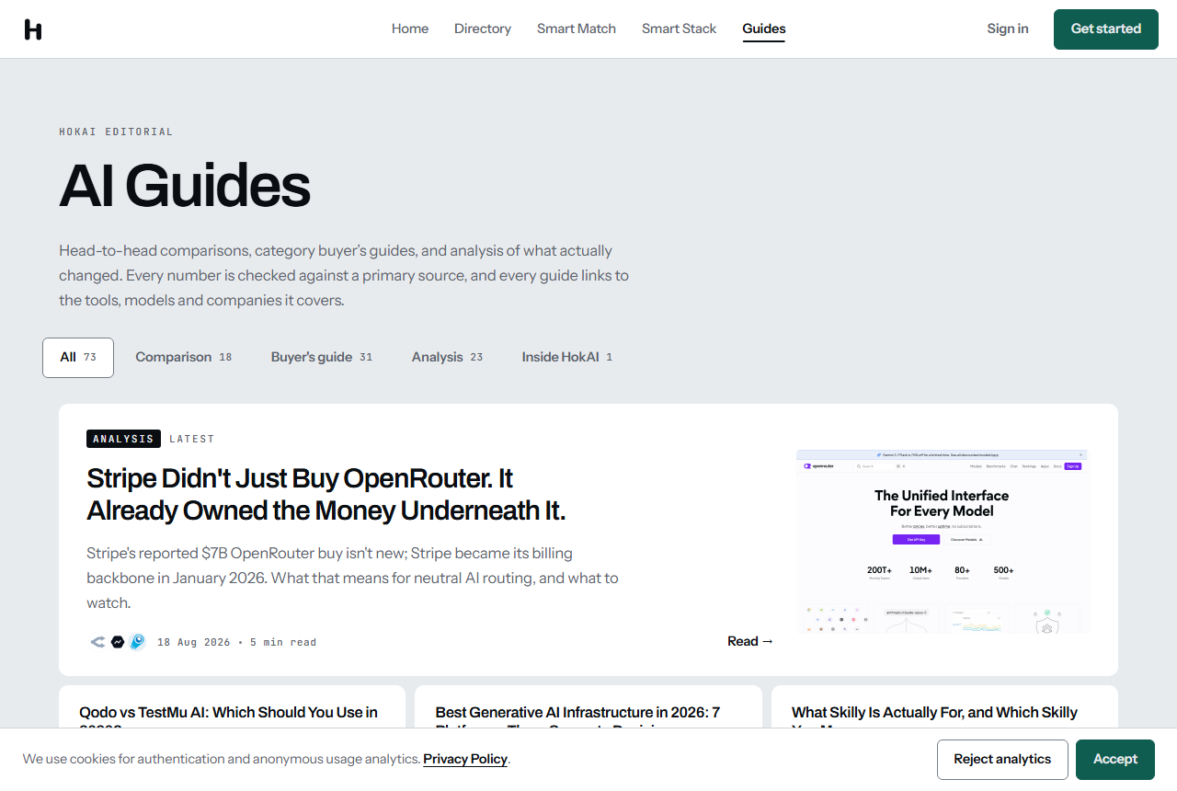Go to the Home page
This screenshot has width=1177, height=791.
(x=410, y=29)
